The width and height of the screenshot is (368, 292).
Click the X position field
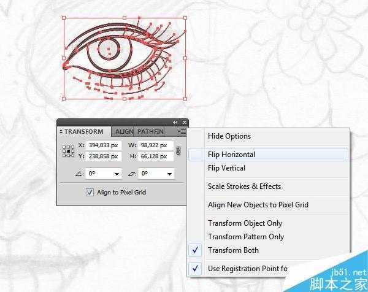click(x=104, y=145)
